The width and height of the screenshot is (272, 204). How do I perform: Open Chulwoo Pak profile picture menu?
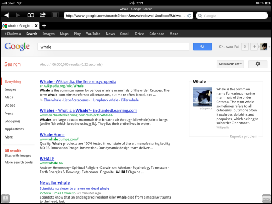(263, 47)
